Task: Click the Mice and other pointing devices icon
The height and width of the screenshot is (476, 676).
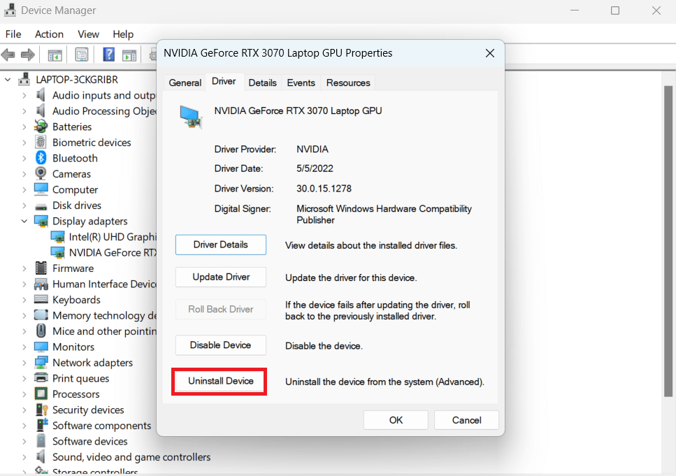Action: [41, 331]
